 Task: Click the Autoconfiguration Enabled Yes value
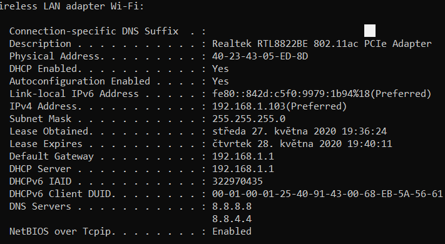[x=220, y=81]
